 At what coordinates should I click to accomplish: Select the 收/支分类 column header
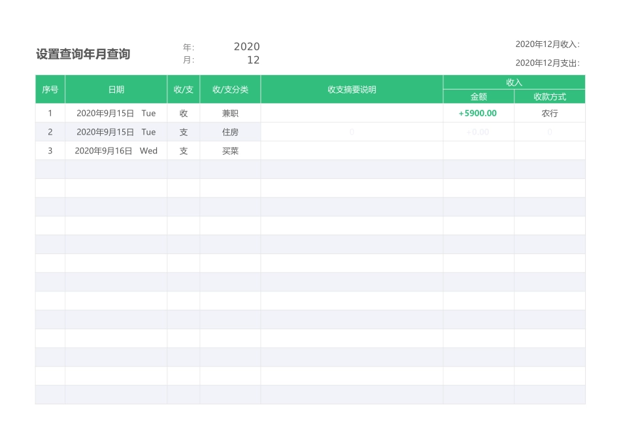[230, 89]
